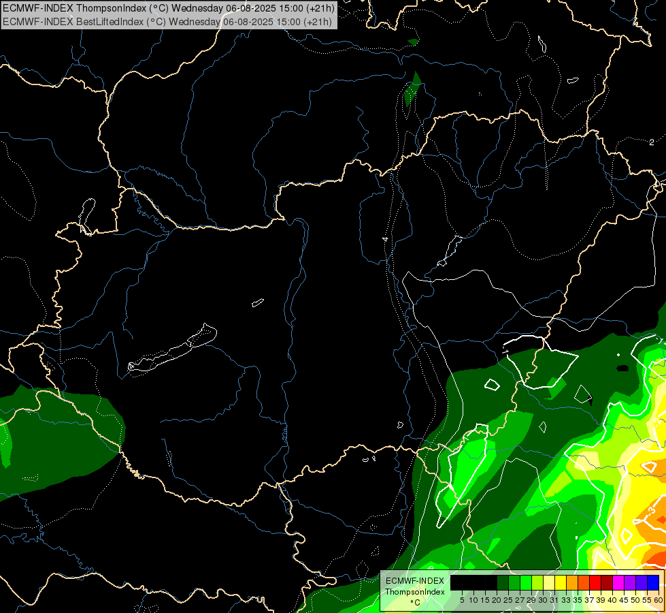This screenshot has width=666, height=613.
Task: Select the red 37-39 legend swatch
Action: 595,582
